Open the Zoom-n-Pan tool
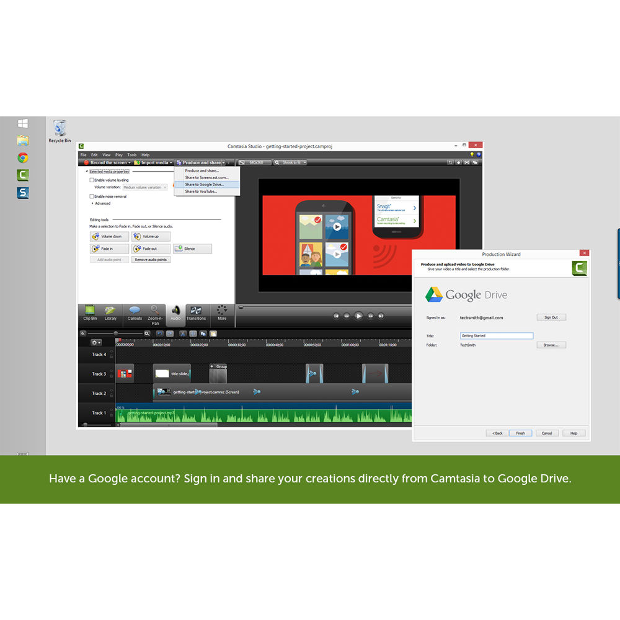The width and height of the screenshot is (620, 620). (155, 315)
